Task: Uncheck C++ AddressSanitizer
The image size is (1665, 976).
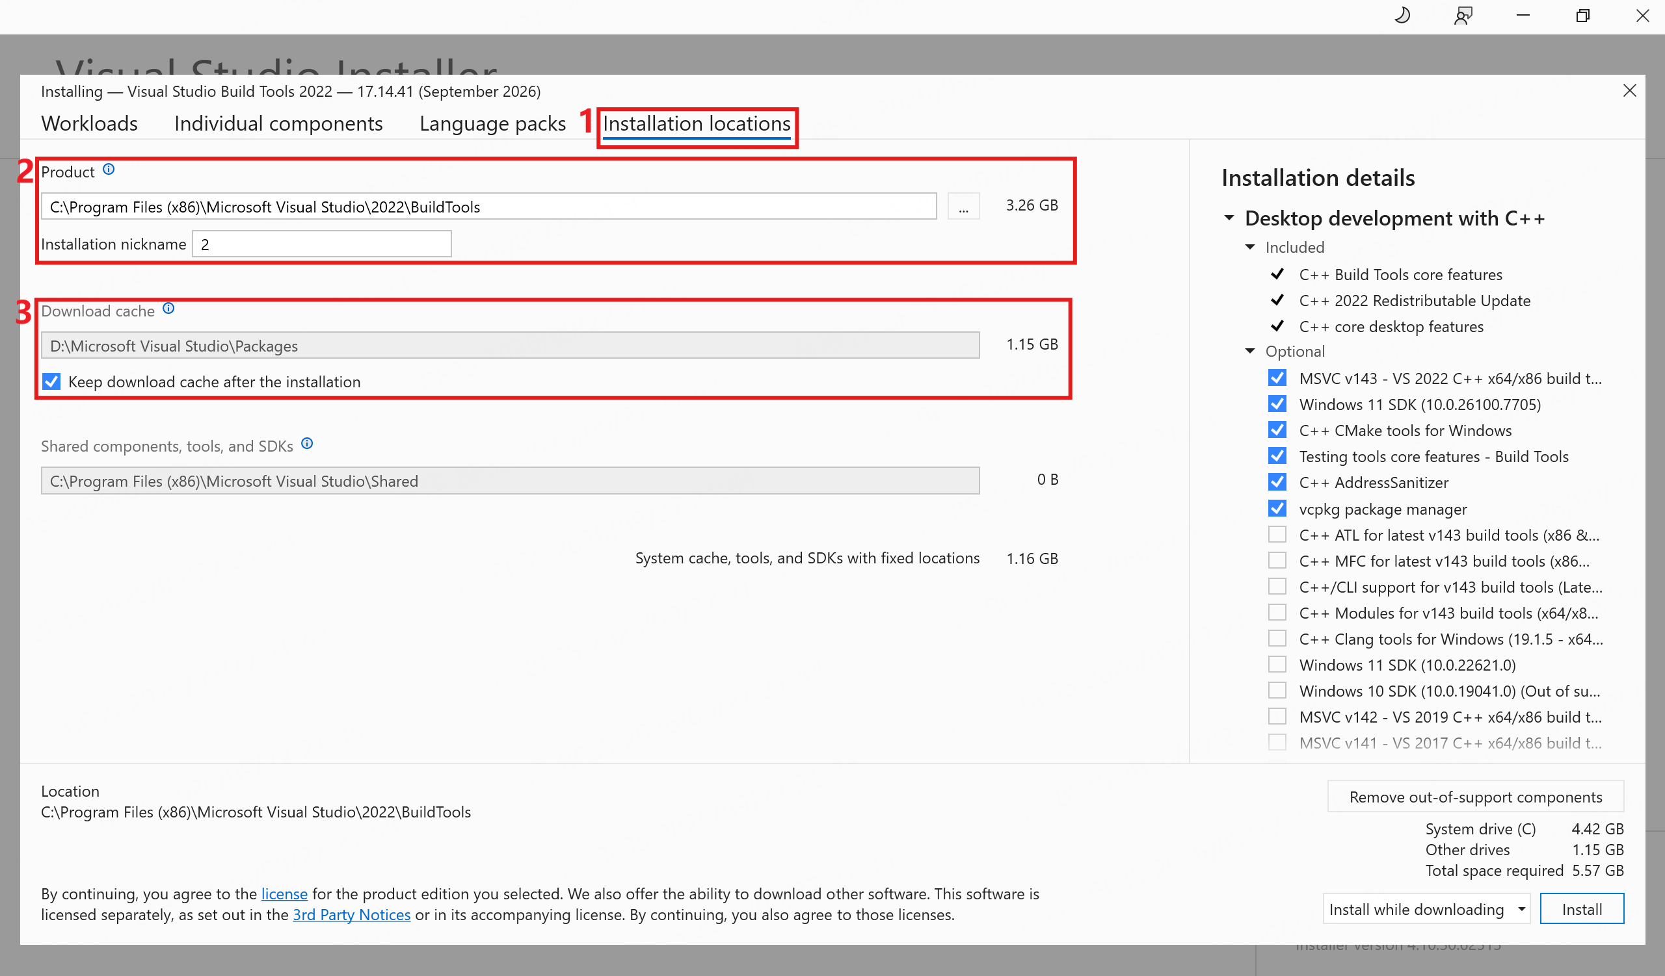Action: [x=1277, y=482]
